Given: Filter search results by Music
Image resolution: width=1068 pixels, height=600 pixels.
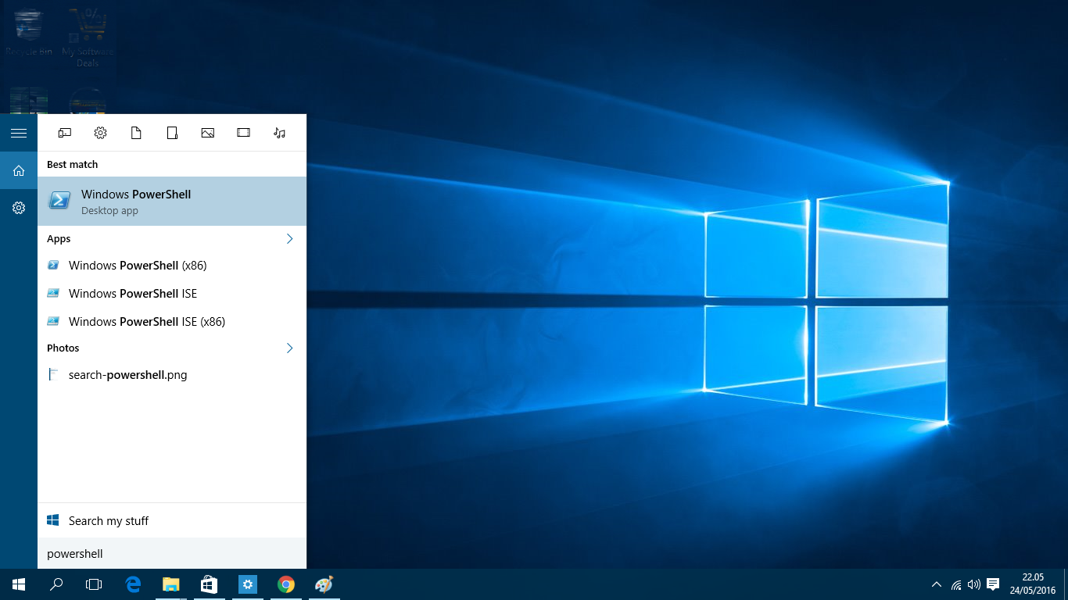Looking at the screenshot, I should point(279,133).
